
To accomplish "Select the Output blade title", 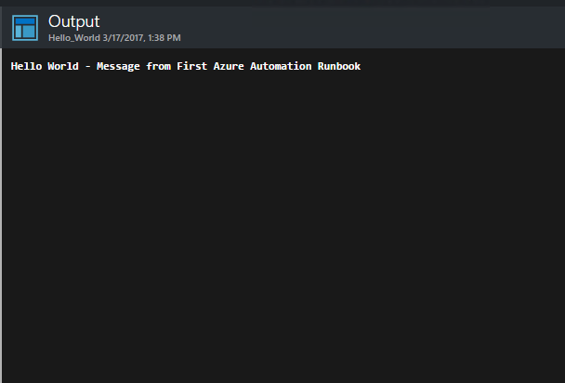I will [x=73, y=21].
